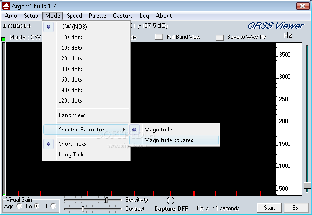Open the Argo menu
The image size is (312, 215).
pyautogui.click(x=11, y=16)
